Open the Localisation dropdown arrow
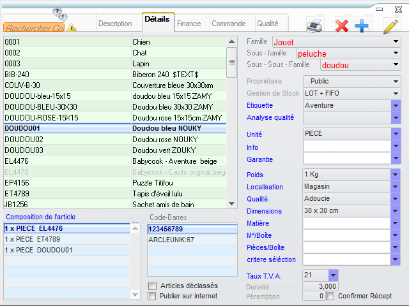 click(396, 187)
